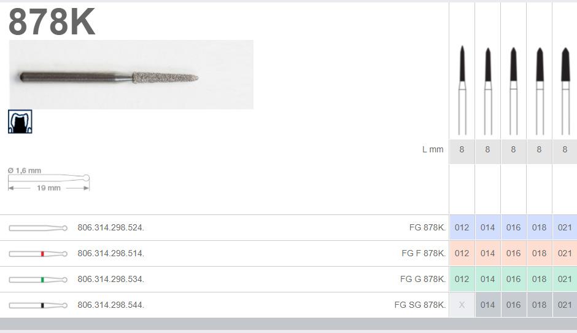Click order code 806.314.298.534.
Viewport: 577px width, 333px height.
tap(110, 279)
